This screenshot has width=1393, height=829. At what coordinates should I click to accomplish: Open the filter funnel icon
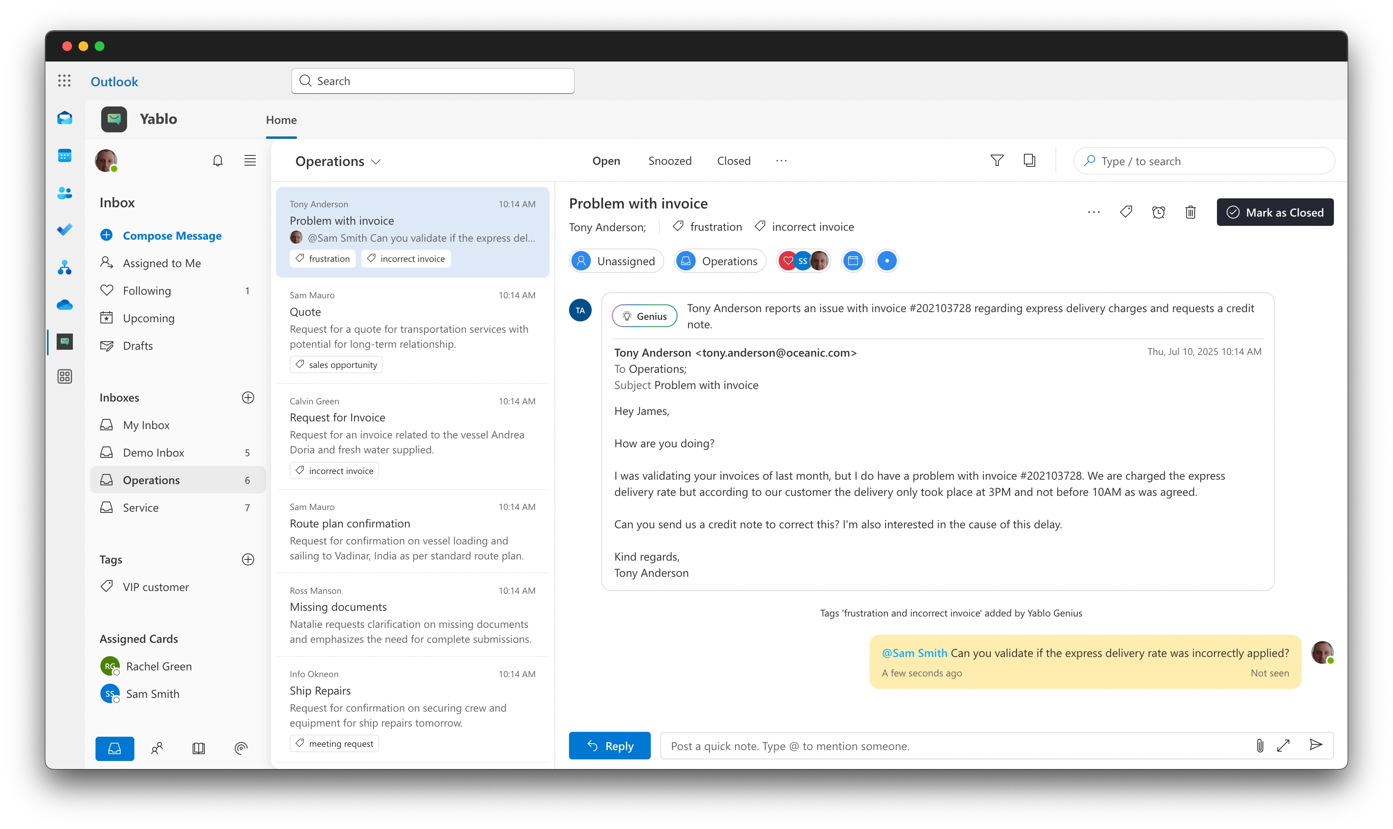tap(996, 161)
